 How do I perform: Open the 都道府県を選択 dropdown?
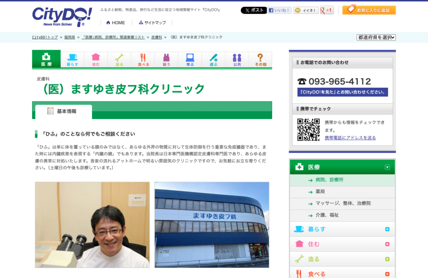pos(376,37)
